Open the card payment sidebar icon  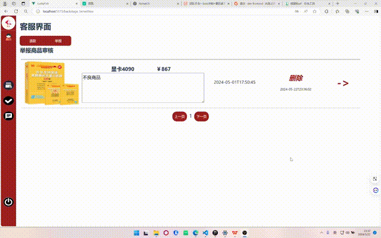8,86
